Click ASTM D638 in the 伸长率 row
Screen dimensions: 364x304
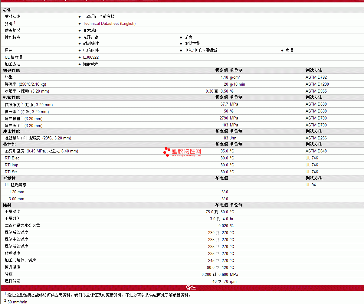[316, 111]
